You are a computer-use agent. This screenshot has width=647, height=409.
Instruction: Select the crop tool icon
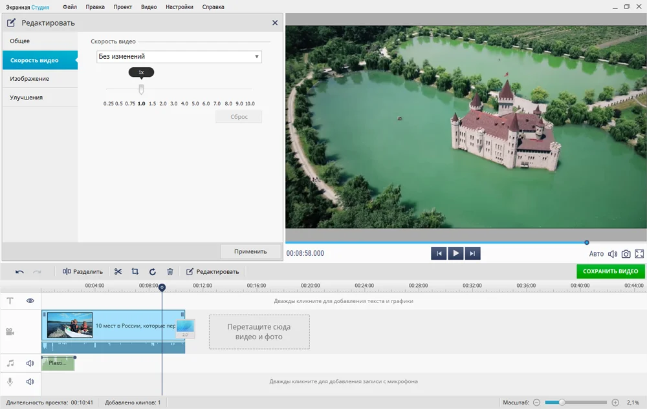click(x=135, y=271)
